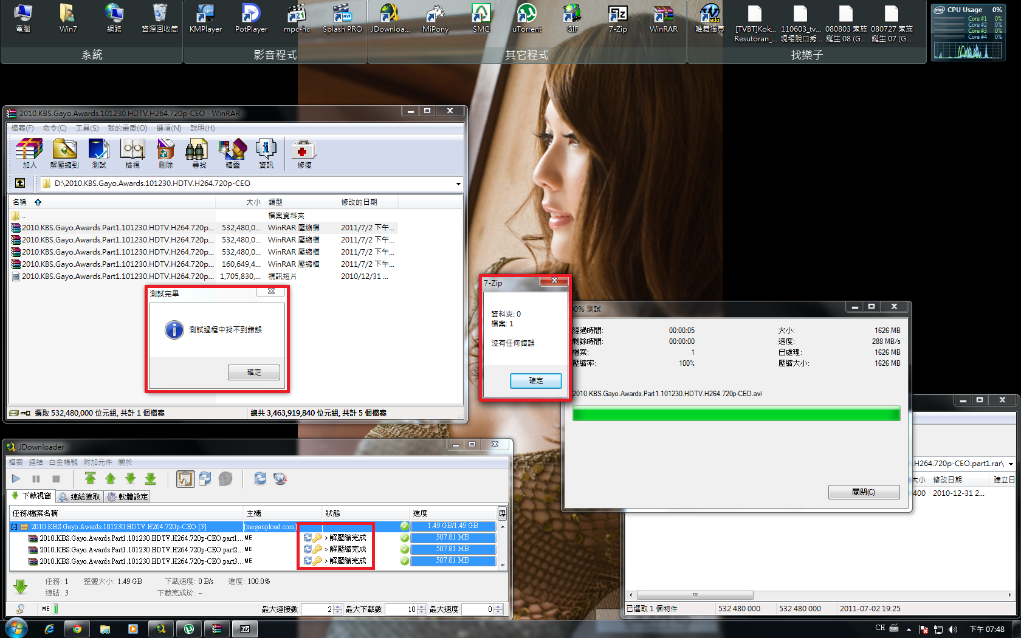
Task: Click the WinRAR Repair (修復) first-aid icon
Action: click(x=304, y=153)
